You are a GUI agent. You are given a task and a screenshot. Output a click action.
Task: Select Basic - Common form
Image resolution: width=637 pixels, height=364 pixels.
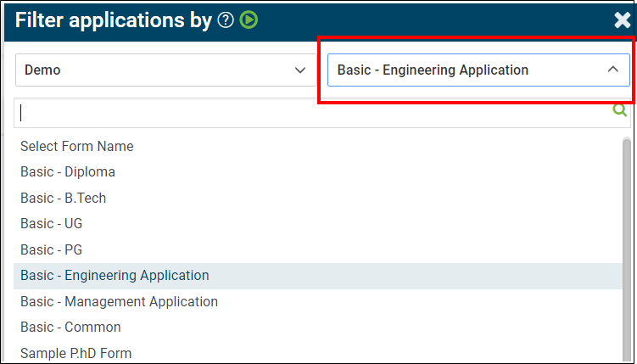[x=70, y=327]
